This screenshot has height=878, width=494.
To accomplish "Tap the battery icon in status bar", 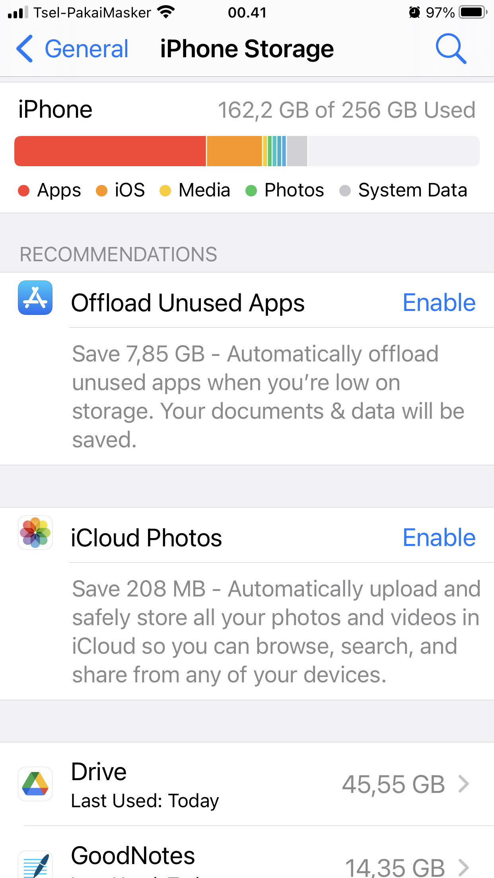I will point(473,12).
